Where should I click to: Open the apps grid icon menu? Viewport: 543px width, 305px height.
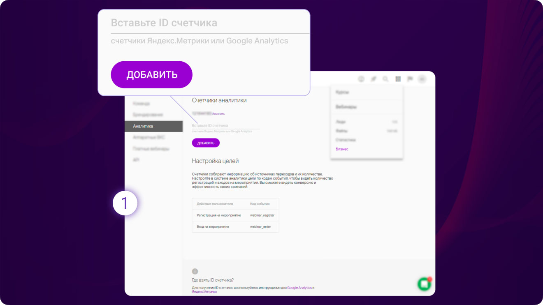point(398,79)
